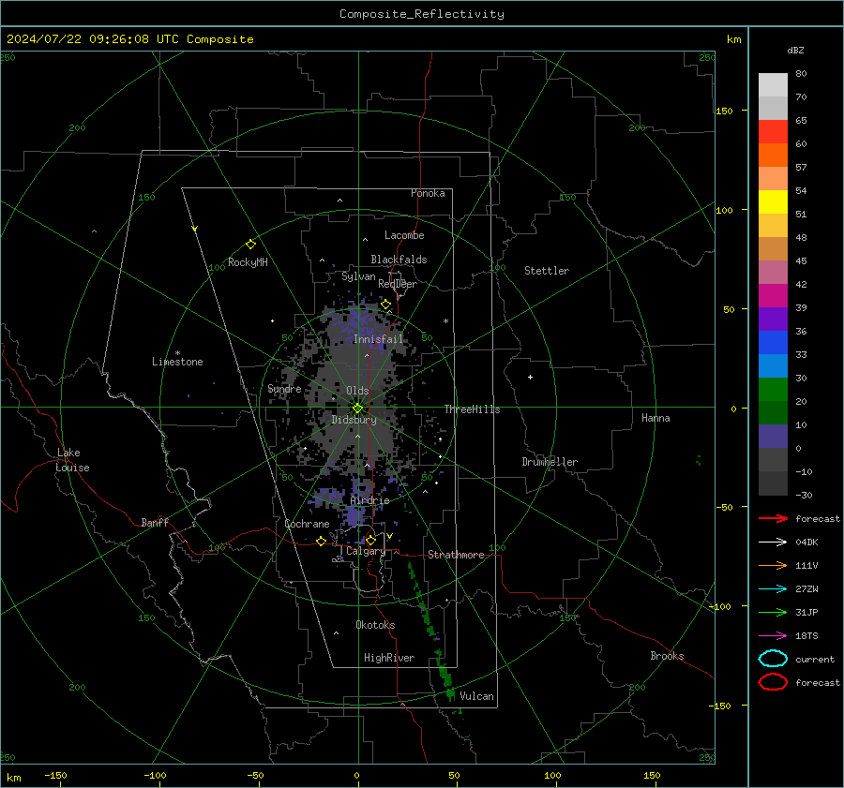Click the Banff label
Image resolution: width=844 pixels, height=788 pixels.
pos(155,522)
